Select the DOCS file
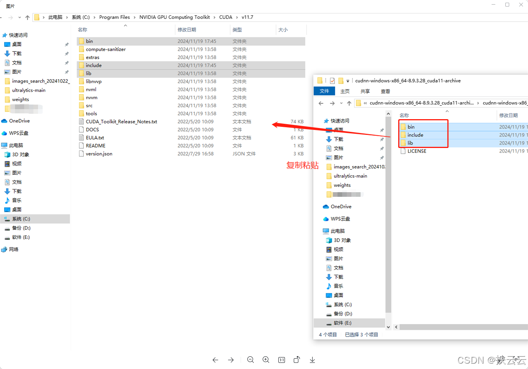The image size is (528, 369). (x=191, y=130)
